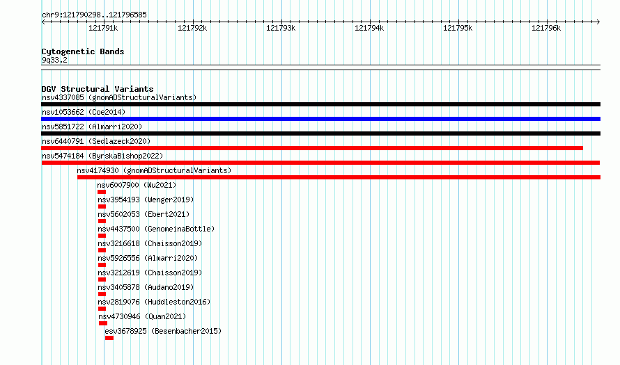
Task: Click the red nsv5926556 Almarri2020 feature
Action: (102, 265)
